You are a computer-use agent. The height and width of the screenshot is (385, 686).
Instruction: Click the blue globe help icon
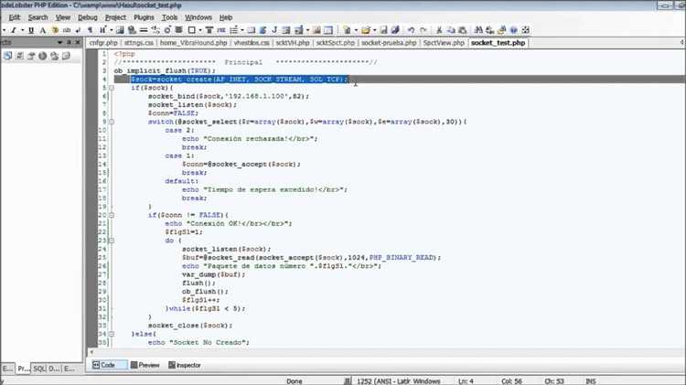tap(514, 30)
